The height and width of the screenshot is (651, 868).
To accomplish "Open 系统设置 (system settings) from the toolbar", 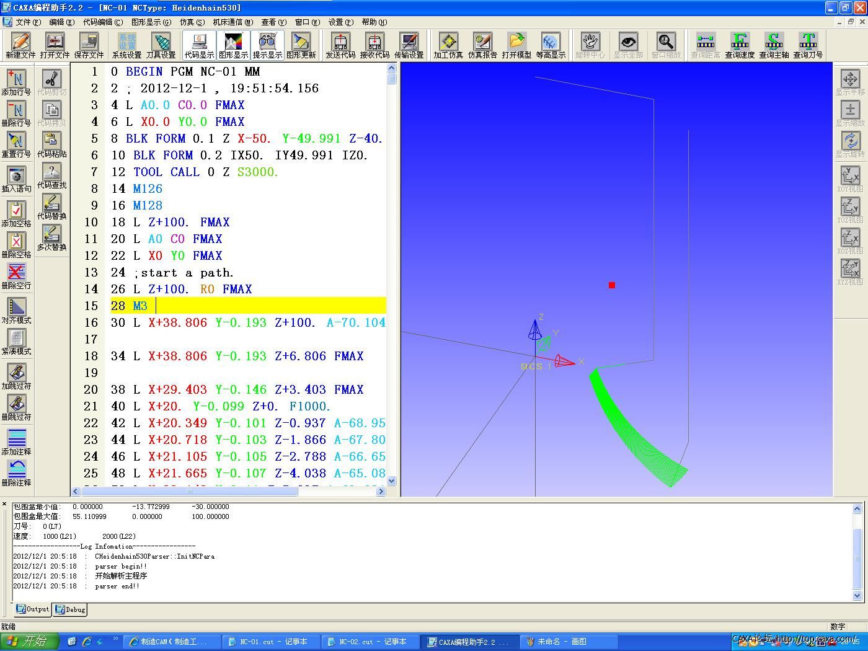I will pos(127,45).
